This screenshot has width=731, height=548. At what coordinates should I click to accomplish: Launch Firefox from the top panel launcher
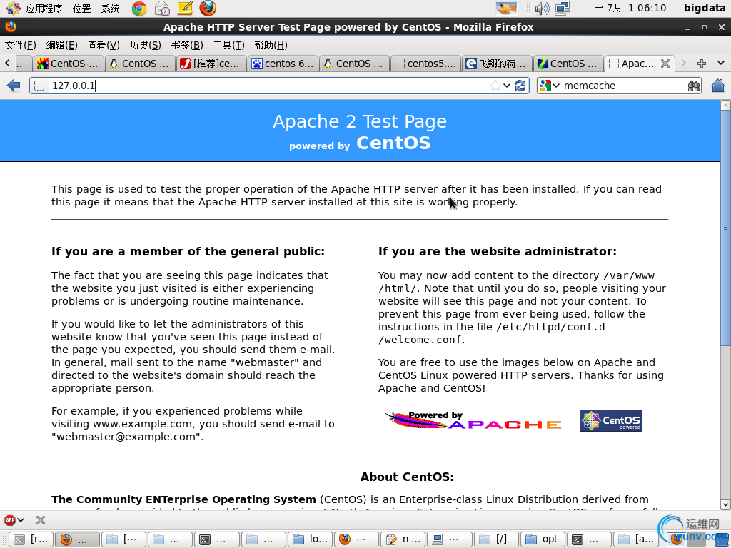[x=208, y=9]
